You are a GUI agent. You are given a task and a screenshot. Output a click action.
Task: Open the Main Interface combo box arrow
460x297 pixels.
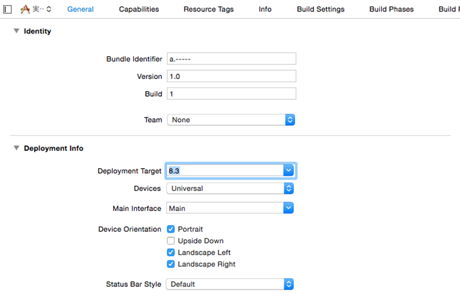pyautogui.click(x=289, y=208)
